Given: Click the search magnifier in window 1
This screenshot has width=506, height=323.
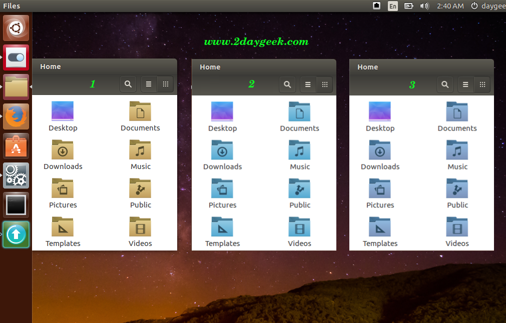Looking at the screenshot, I should (128, 84).
